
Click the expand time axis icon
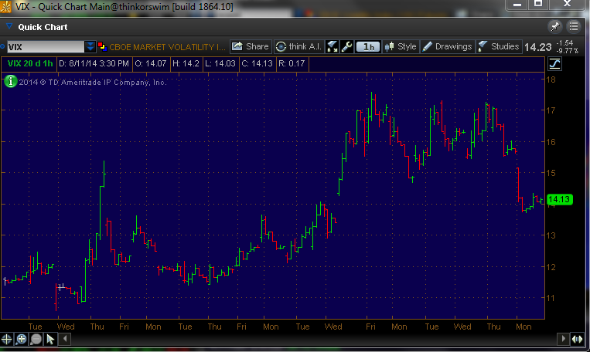[x=577, y=339]
